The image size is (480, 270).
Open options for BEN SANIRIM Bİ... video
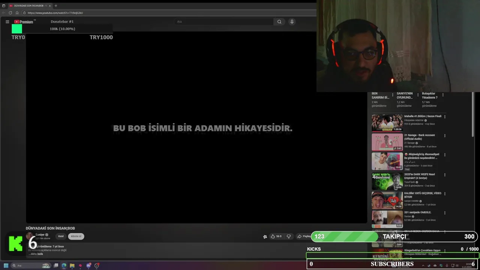(x=393, y=95)
